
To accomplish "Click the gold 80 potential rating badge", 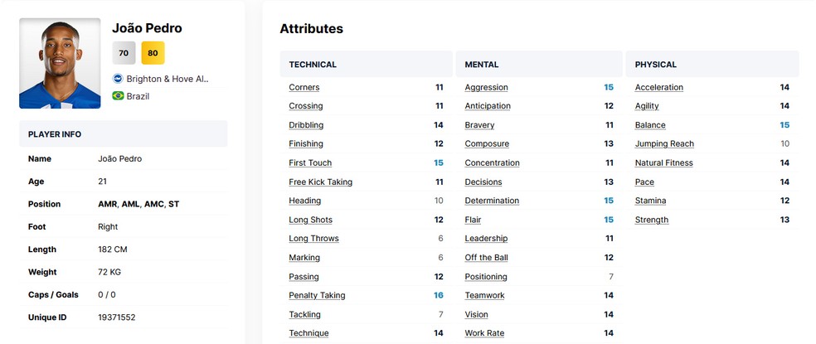I will pos(153,53).
